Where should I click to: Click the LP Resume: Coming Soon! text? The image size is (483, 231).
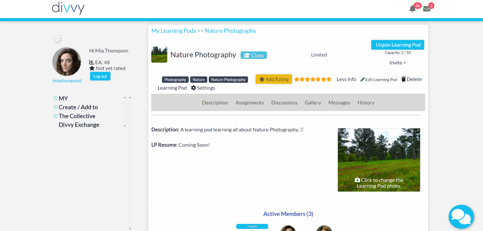tap(180, 145)
